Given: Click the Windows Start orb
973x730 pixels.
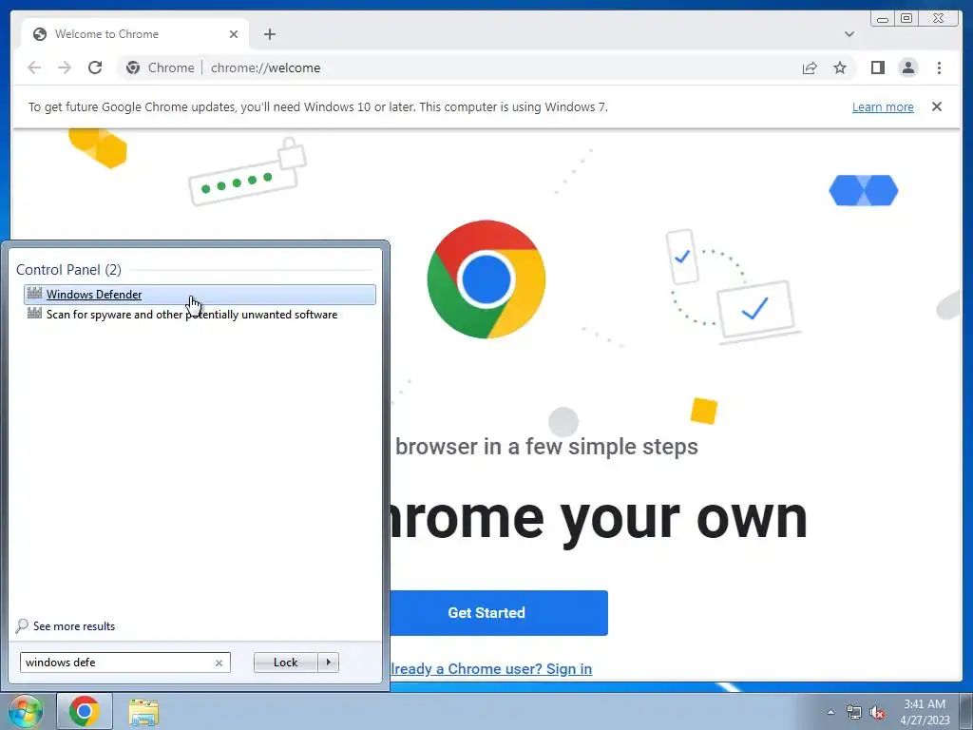Looking at the screenshot, I should click(x=25, y=711).
